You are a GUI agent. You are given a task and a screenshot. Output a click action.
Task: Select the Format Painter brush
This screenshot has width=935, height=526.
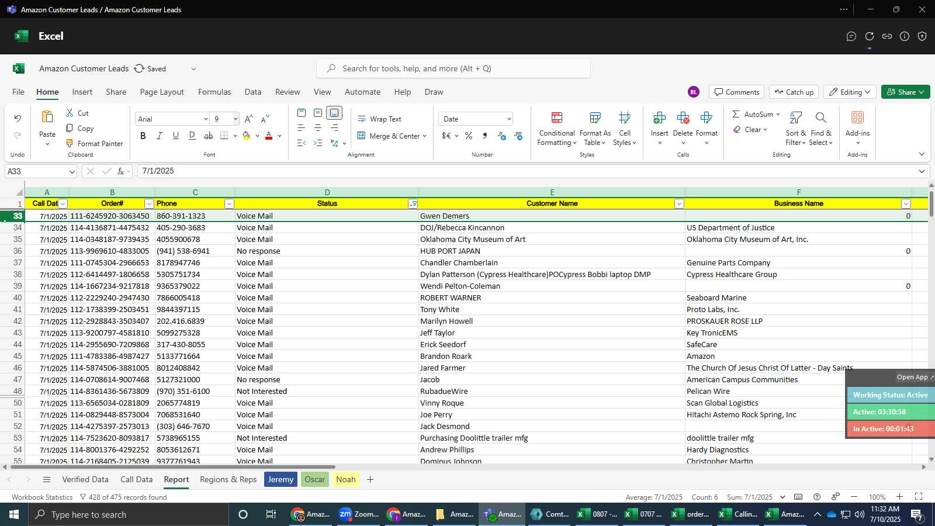70,143
